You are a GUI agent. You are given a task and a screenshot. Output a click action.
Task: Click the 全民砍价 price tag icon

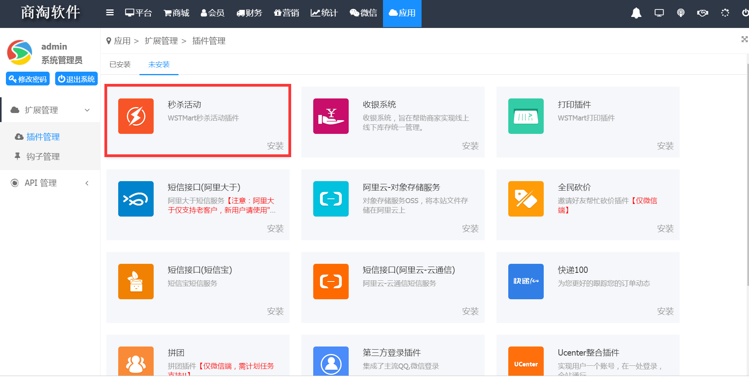point(526,199)
